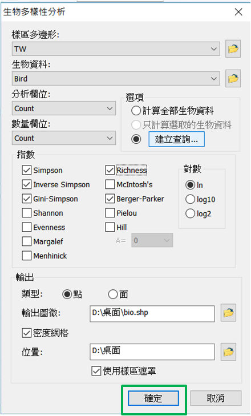Image resolution: width=251 pixels, height=416 pixels.
Task: Browse for 樣區多邊形 layer file
Action: point(233,49)
